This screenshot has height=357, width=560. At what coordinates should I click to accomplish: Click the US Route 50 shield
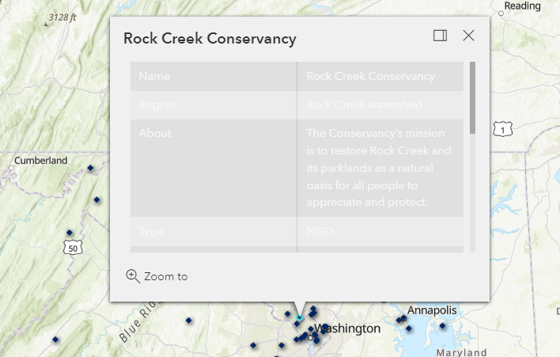coord(73,248)
